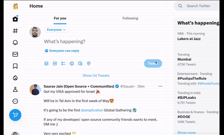
Task: Open the emoji picker icon
Action: (72, 64)
